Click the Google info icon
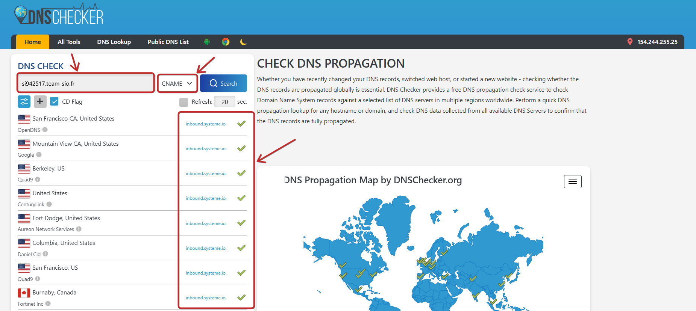The height and width of the screenshot is (311, 696). tap(39, 154)
